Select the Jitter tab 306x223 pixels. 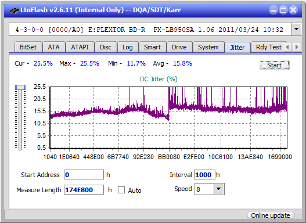237,48
